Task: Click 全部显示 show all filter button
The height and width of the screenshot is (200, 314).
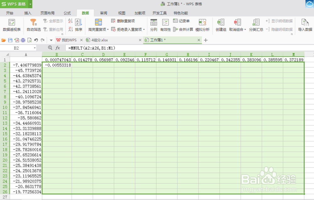Action: [x=53, y=21]
